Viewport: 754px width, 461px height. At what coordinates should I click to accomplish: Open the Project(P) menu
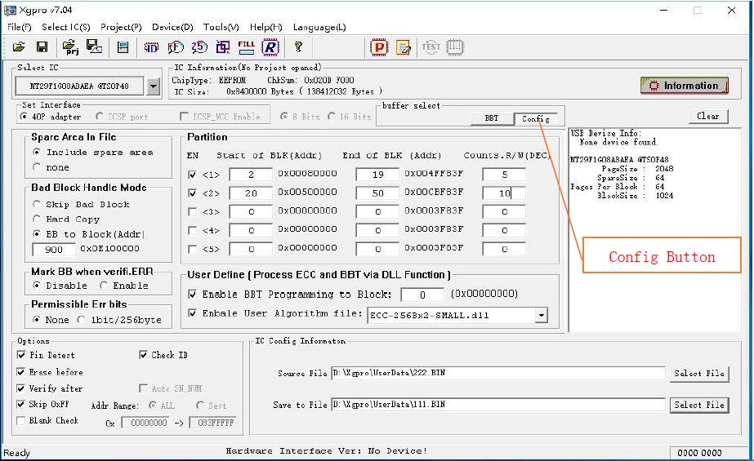click(x=121, y=27)
